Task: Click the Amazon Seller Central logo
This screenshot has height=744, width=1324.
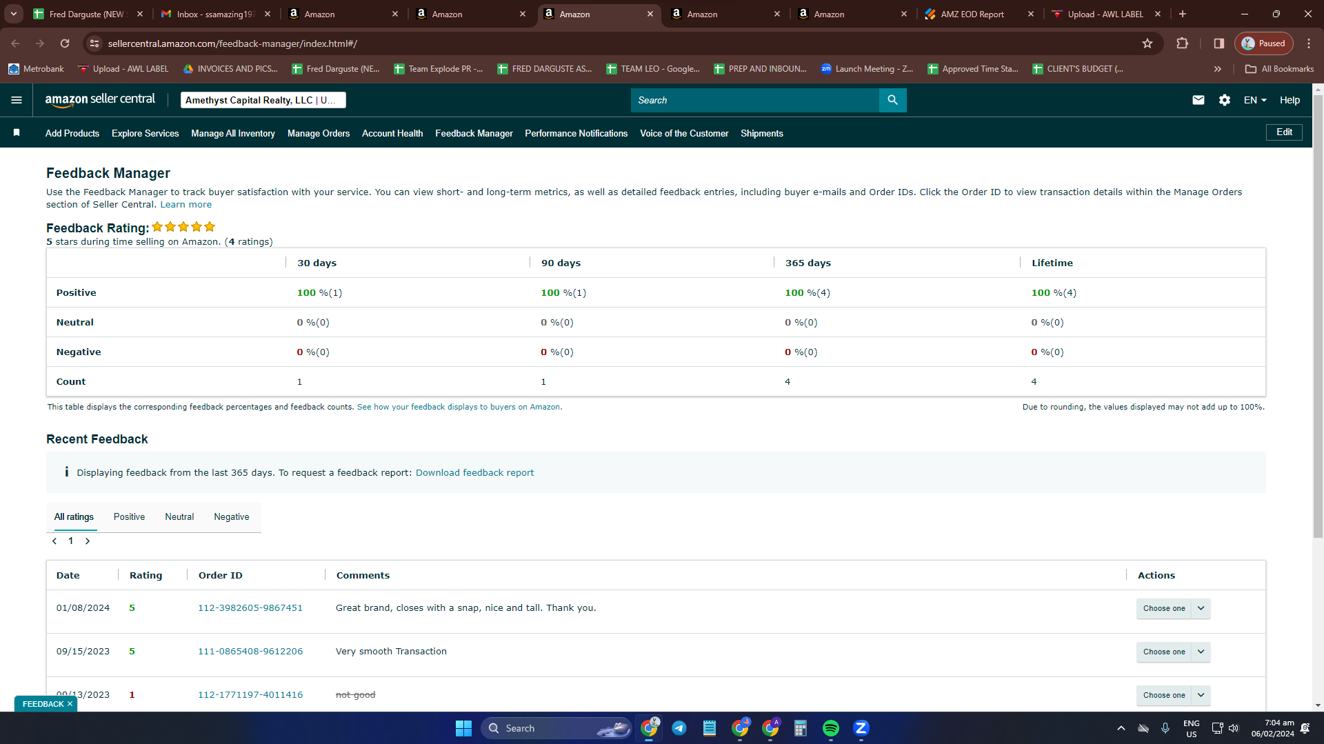Action: 100,100
